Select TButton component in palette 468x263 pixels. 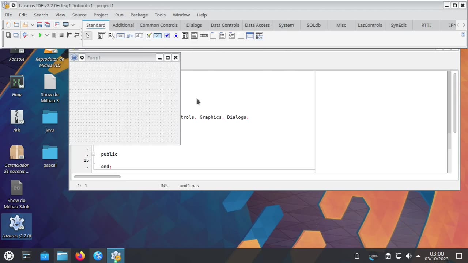coord(120,36)
